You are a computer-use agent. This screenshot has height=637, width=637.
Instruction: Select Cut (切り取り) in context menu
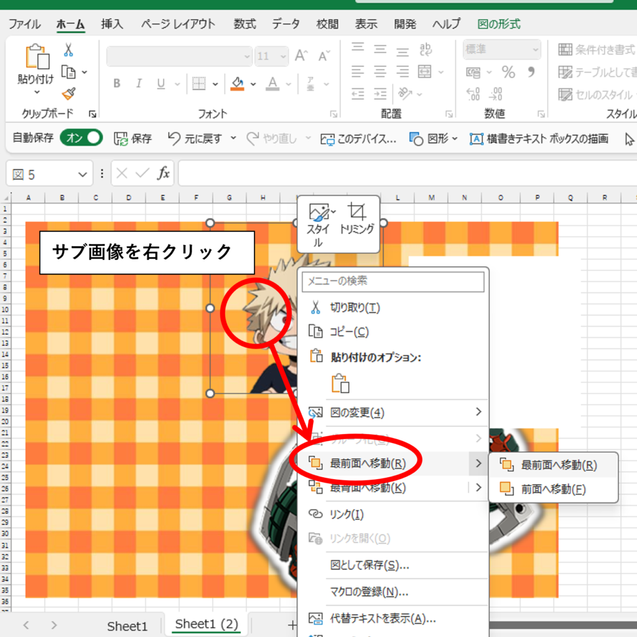(x=394, y=307)
